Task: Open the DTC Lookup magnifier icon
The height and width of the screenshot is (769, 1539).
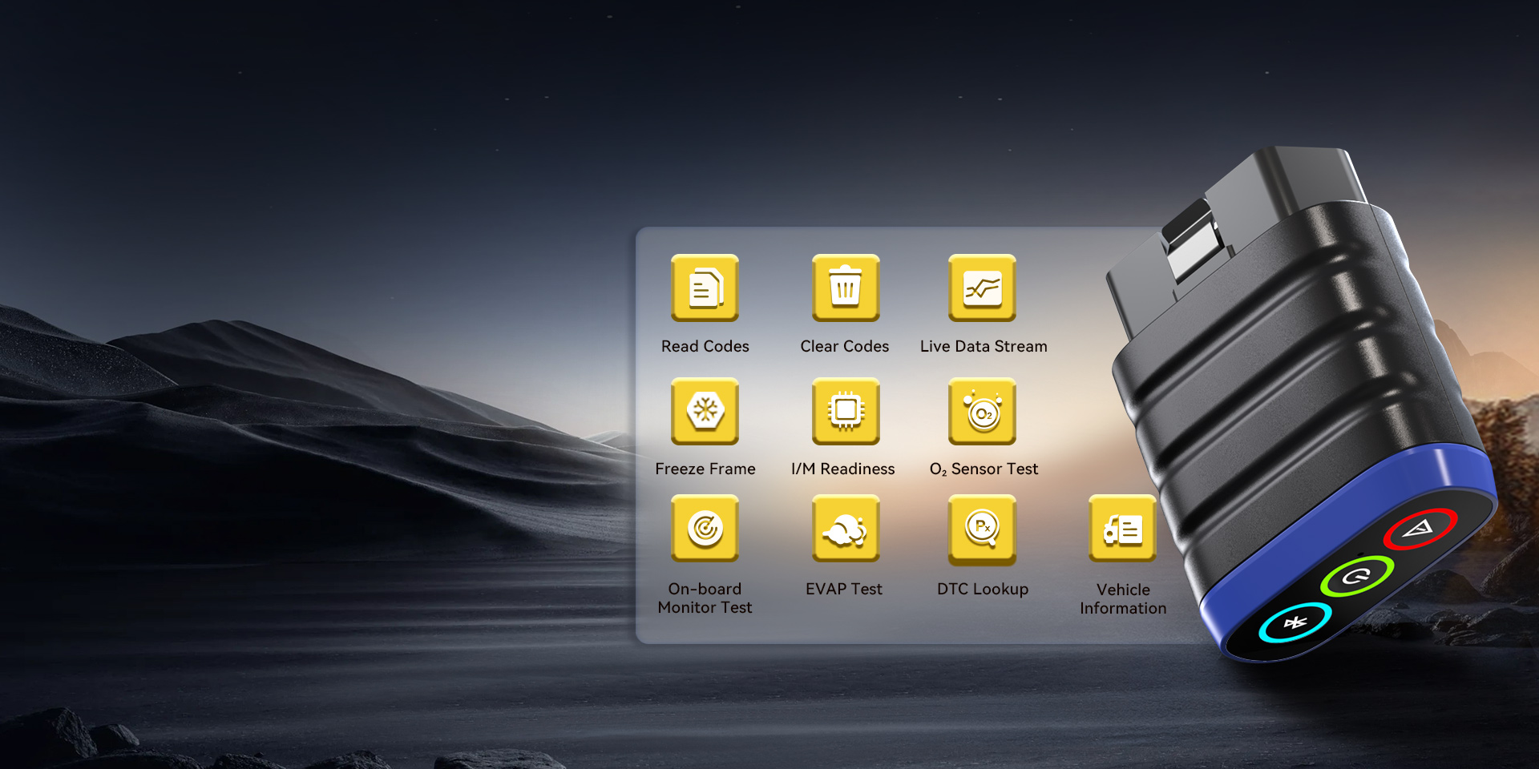Action: (x=982, y=528)
